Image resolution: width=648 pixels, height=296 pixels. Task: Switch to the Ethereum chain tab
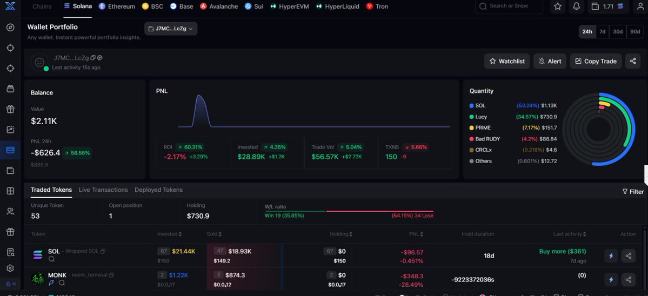[x=117, y=6]
